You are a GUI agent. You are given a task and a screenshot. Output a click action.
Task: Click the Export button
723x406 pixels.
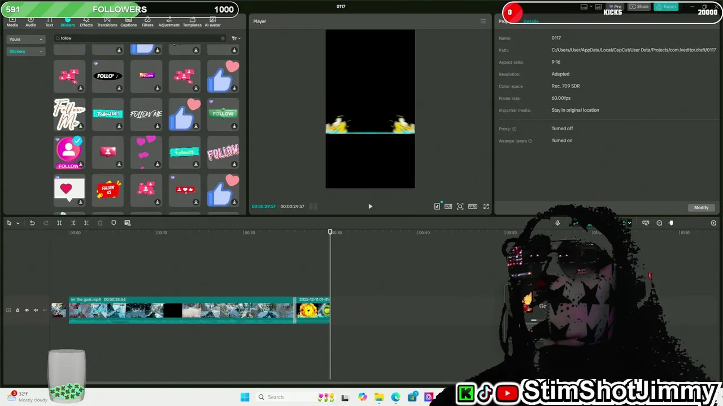pos(666,7)
